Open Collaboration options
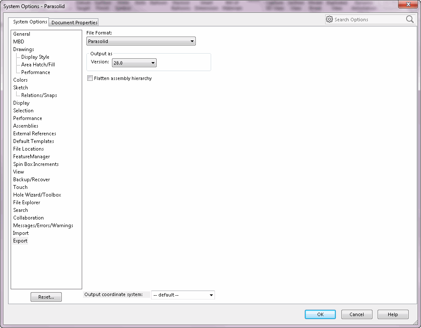 tap(28, 218)
